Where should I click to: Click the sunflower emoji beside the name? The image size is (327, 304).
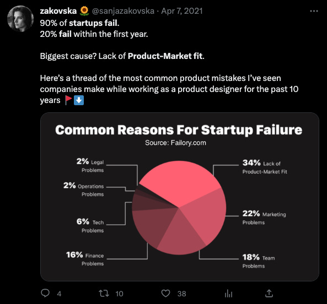[84, 11]
